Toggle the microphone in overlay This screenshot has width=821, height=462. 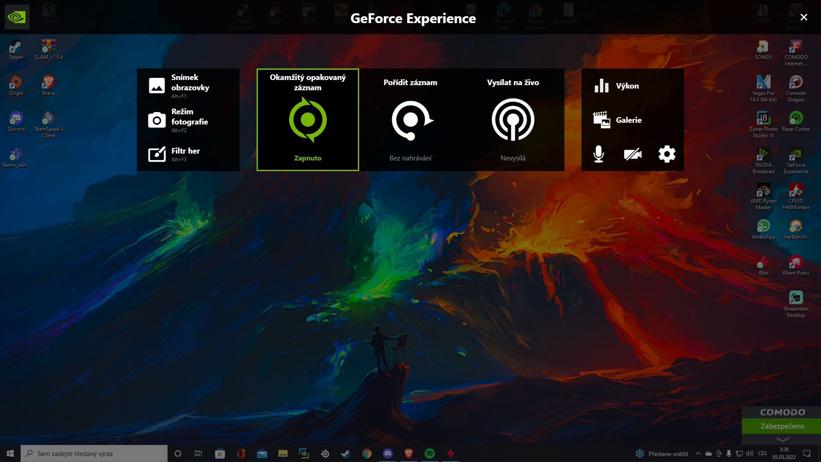(x=599, y=154)
